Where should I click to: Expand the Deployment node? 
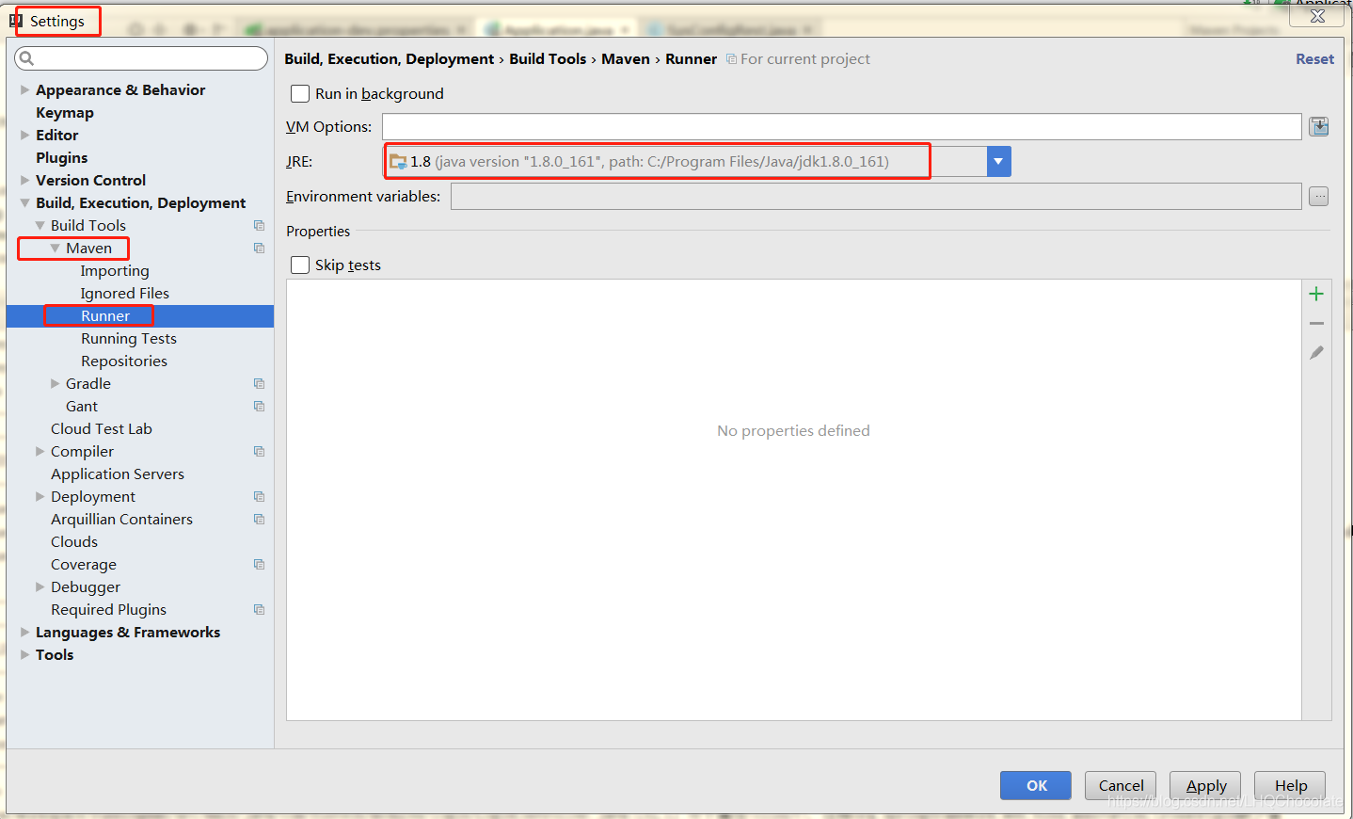(x=40, y=497)
